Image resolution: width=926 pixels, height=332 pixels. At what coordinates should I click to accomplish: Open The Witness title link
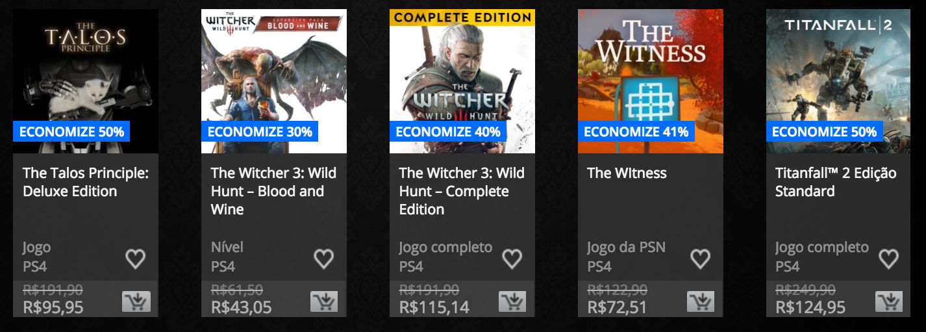pyautogui.click(x=627, y=173)
